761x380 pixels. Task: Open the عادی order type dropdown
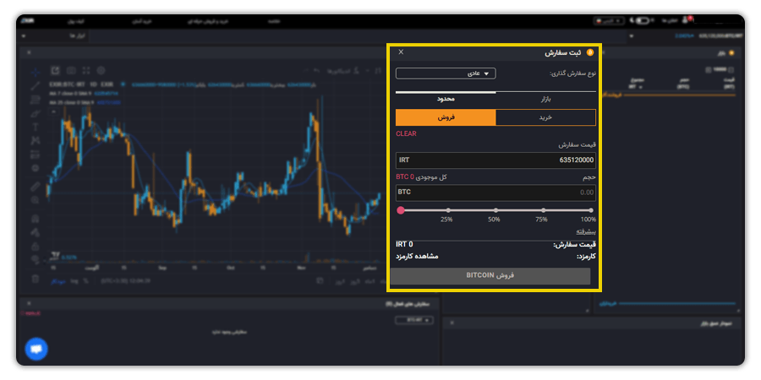coord(446,73)
